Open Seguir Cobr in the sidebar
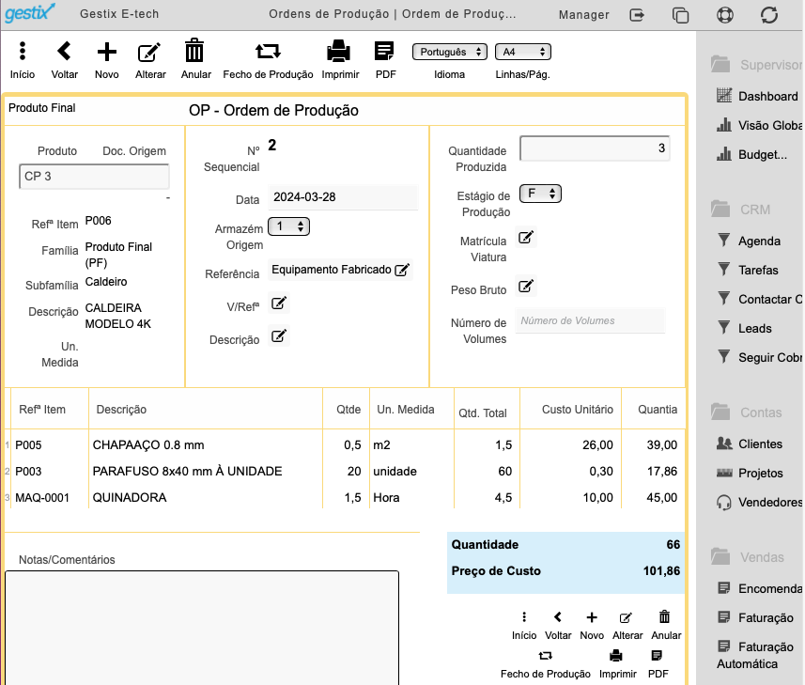 760,357
